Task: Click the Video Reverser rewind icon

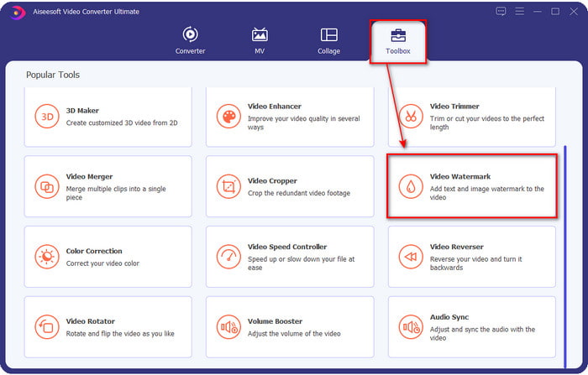Action: point(411,257)
